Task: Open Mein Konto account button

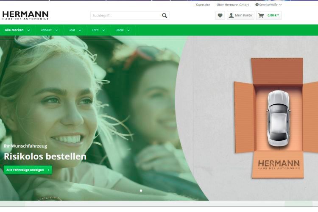Action: coord(240,15)
